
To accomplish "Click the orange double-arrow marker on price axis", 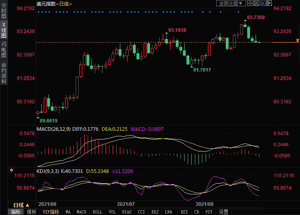I will tap(297, 41).
